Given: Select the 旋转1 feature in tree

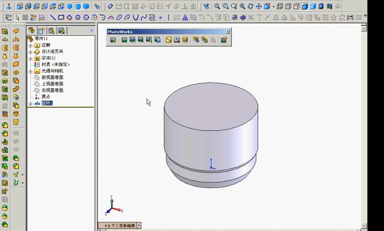Looking at the screenshot, I should coord(47,103).
